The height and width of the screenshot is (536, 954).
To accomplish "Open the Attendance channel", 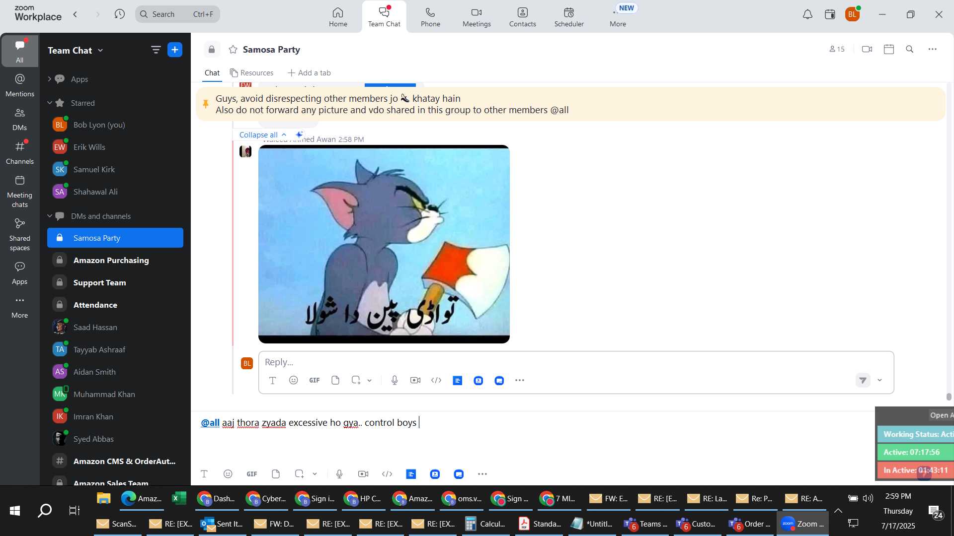I will [x=115, y=305].
